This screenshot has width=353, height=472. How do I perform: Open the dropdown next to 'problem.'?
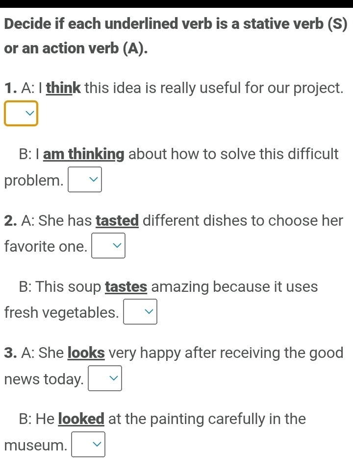(85, 180)
